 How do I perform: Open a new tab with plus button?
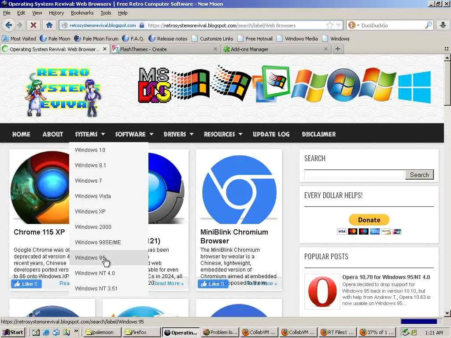tap(338, 49)
